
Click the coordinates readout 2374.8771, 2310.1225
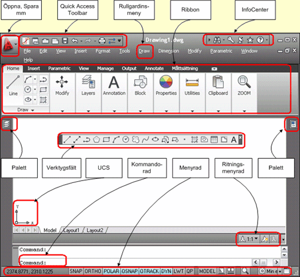30,271
